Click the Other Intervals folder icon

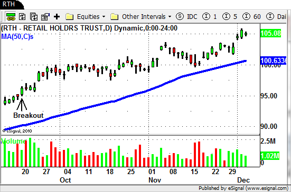114,17
